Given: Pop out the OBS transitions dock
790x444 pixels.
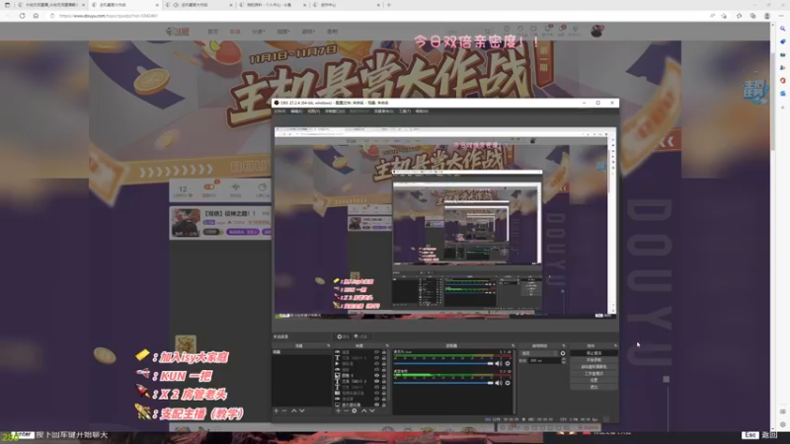Looking at the screenshot, I should [563, 346].
